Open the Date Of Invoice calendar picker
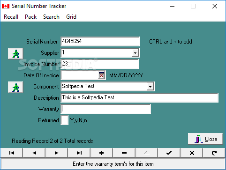Viewport: 226px width, 170px height. pos(101,75)
